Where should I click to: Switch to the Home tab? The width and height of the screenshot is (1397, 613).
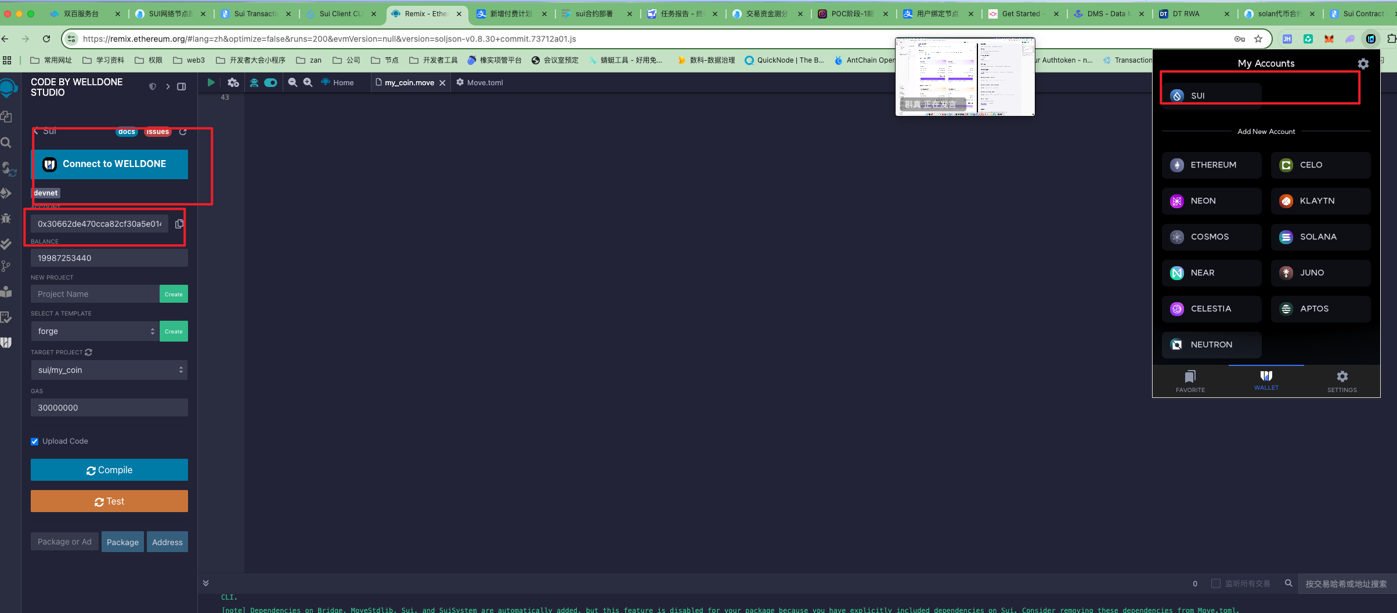point(338,82)
